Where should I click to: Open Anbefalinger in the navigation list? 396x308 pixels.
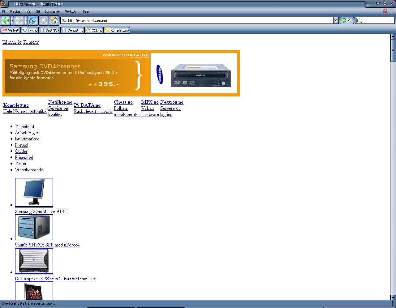coord(27,133)
